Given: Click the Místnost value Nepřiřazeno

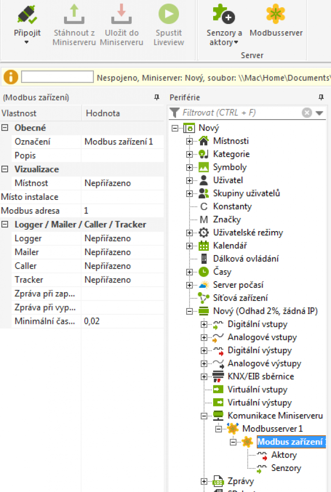Looking at the screenshot, I should tap(123, 183).
